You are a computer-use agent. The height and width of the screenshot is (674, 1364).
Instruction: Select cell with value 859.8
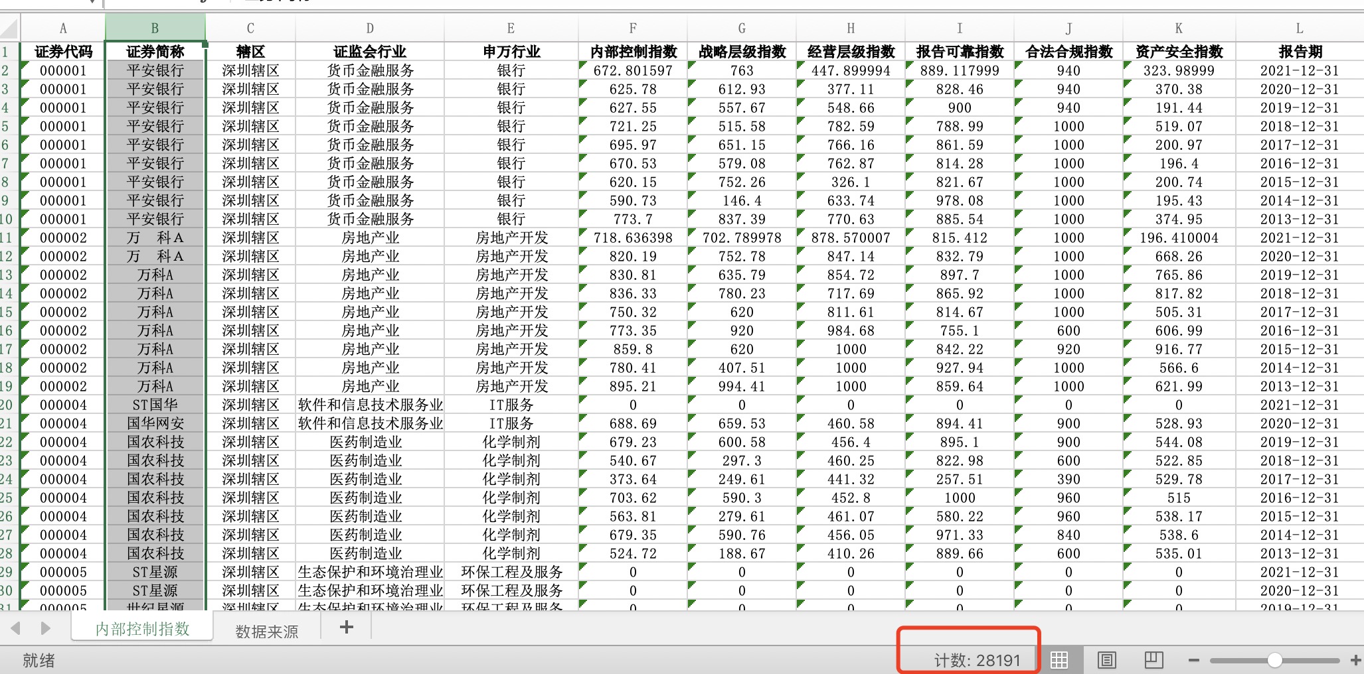[633, 349]
